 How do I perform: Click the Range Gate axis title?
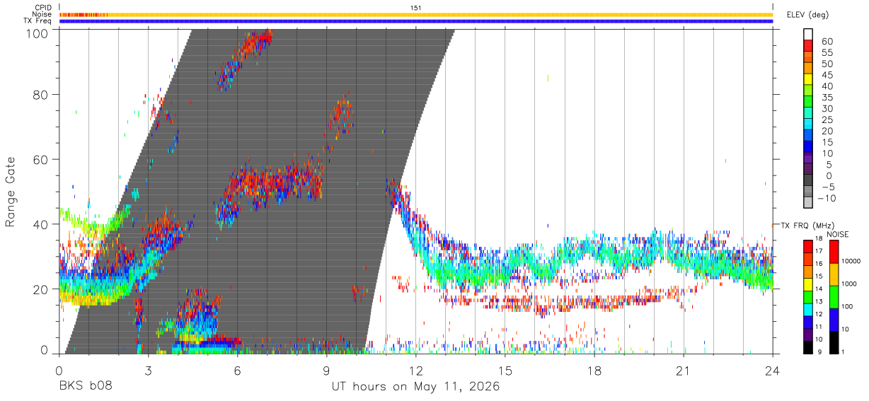click(x=11, y=191)
